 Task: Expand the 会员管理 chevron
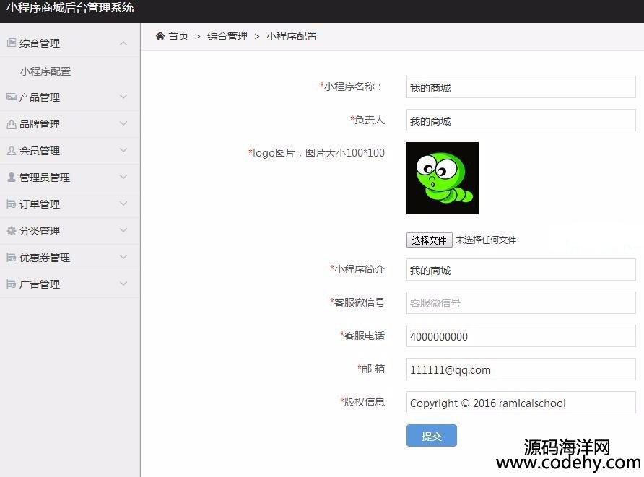pos(123,150)
